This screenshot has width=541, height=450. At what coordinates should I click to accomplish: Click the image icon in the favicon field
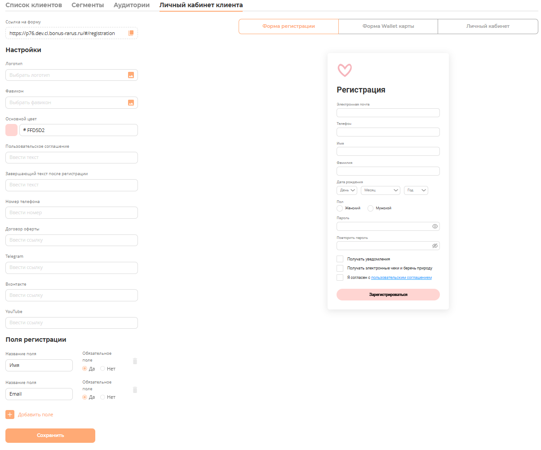[x=131, y=103]
